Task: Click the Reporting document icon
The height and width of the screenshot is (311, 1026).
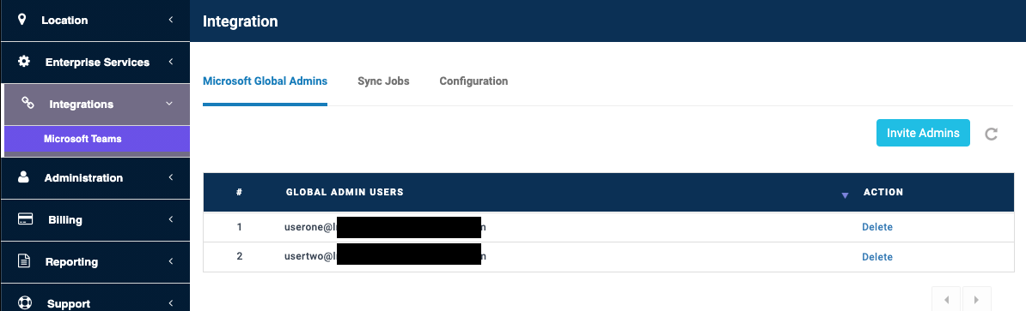Action: coord(24,261)
